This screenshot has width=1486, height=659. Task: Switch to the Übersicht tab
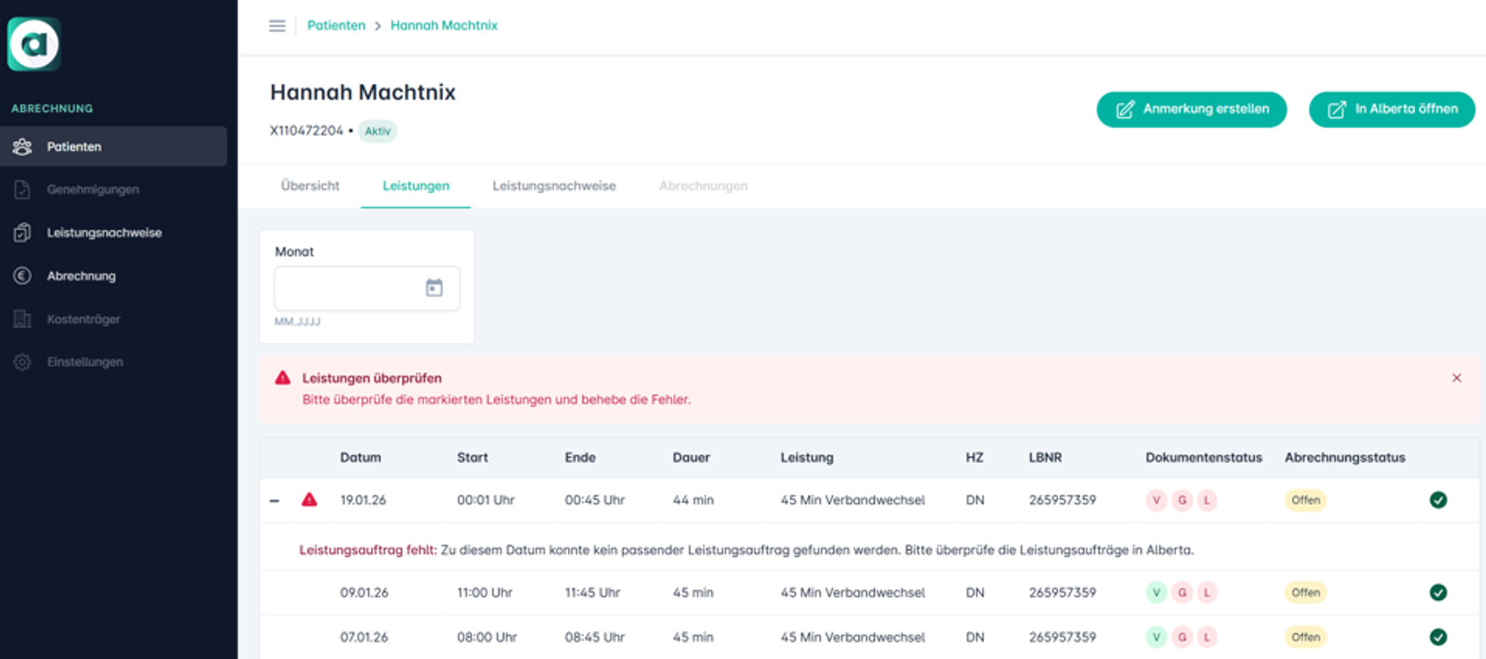pos(310,186)
